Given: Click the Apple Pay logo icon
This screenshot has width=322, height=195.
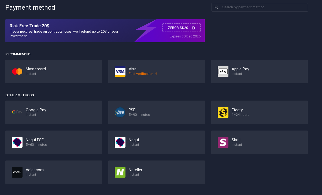Looking at the screenshot, I should [x=223, y=71].
